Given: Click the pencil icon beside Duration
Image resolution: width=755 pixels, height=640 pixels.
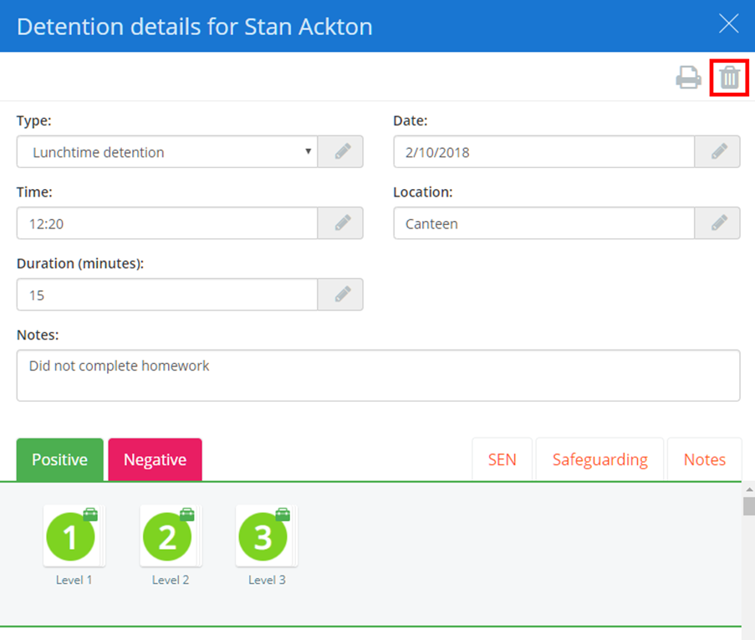Looking at the screenshot, I should tap(340, 294).
